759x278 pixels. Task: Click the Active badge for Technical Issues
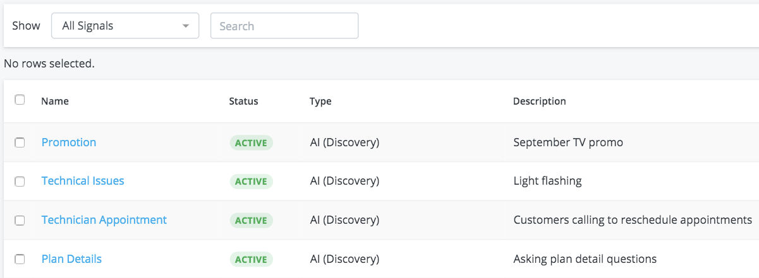click(251, 182)
